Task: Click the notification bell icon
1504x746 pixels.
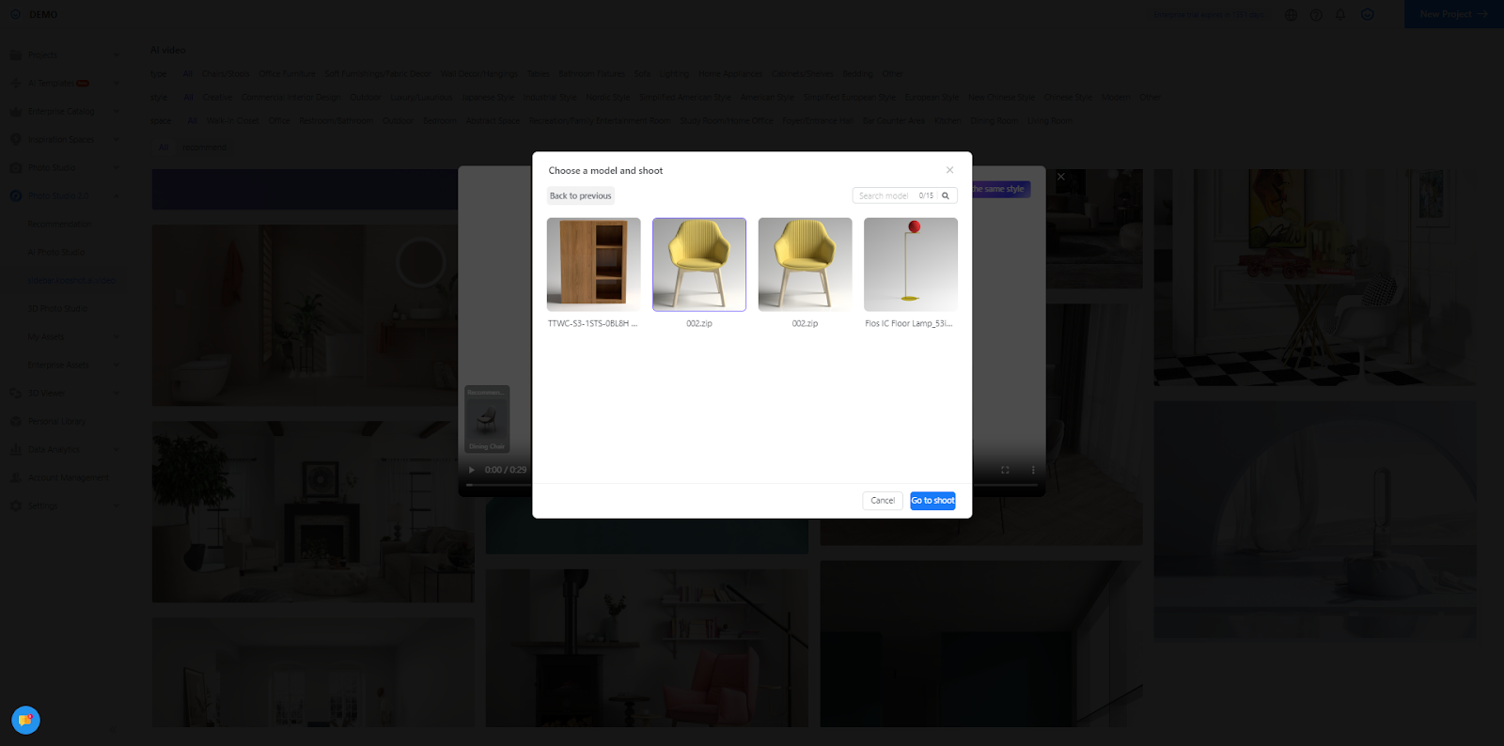Action: (1341, 15)
